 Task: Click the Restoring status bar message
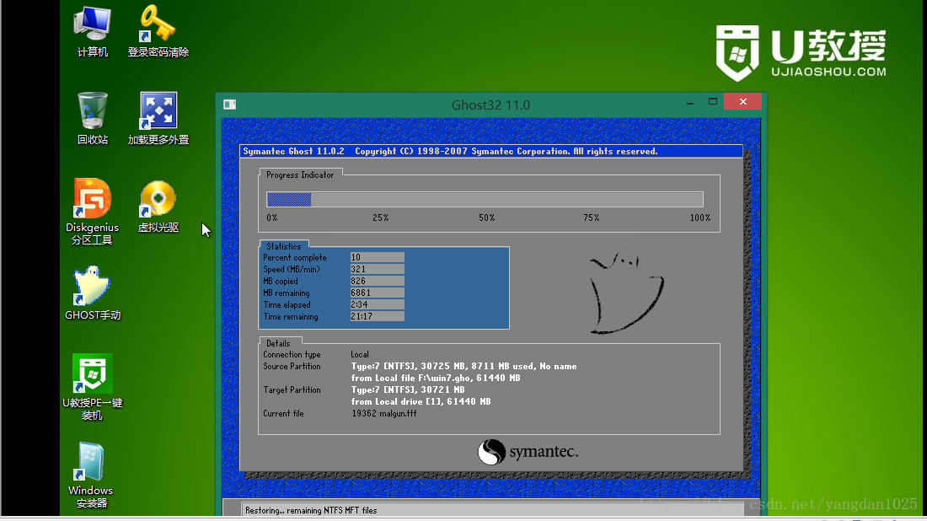tap(311, 510)
